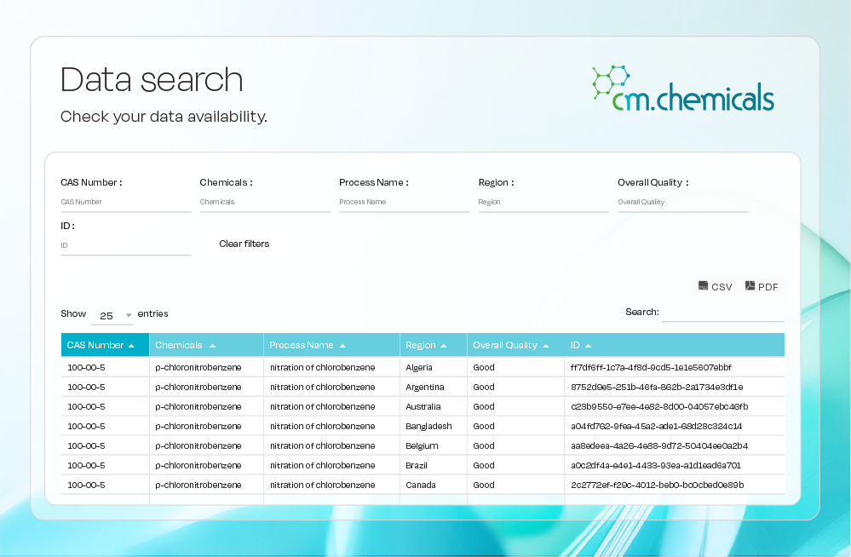Click the Process Name filter input
The height and width of the screenshot is (557, 851).
pos(404,203)
